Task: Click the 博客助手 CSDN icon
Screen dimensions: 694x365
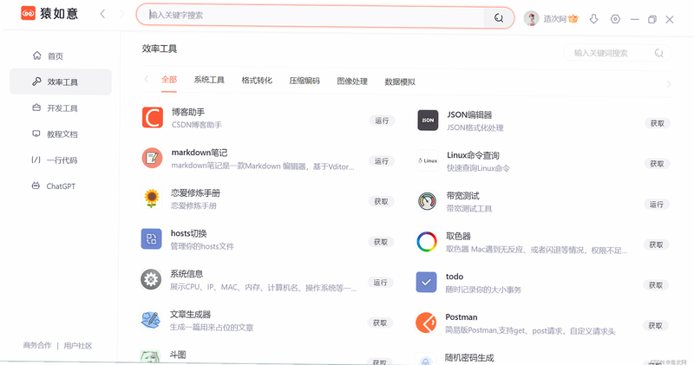Action: 153,117
